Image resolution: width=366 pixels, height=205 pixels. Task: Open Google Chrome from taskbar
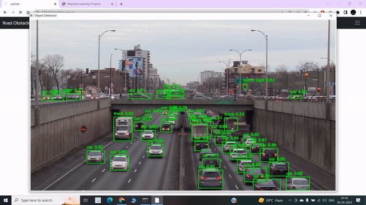[x=121, y=200]
